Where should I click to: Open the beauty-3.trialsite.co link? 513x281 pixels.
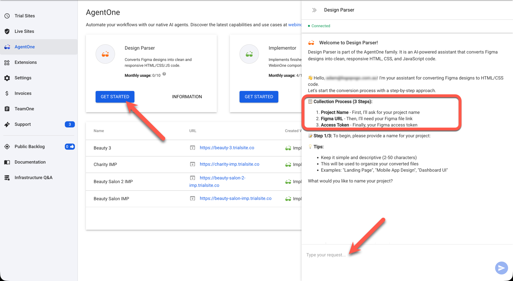(x=227, y=148)
